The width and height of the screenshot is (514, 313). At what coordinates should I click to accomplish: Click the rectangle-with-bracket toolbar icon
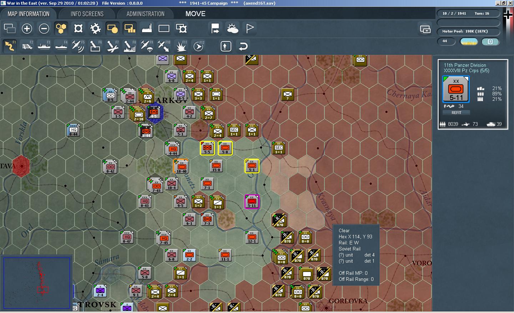tap(181, 28)
